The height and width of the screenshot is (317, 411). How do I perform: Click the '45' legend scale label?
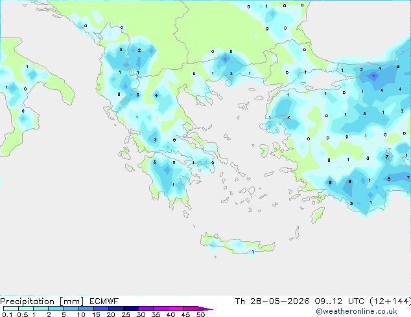(x=185, y=314)
